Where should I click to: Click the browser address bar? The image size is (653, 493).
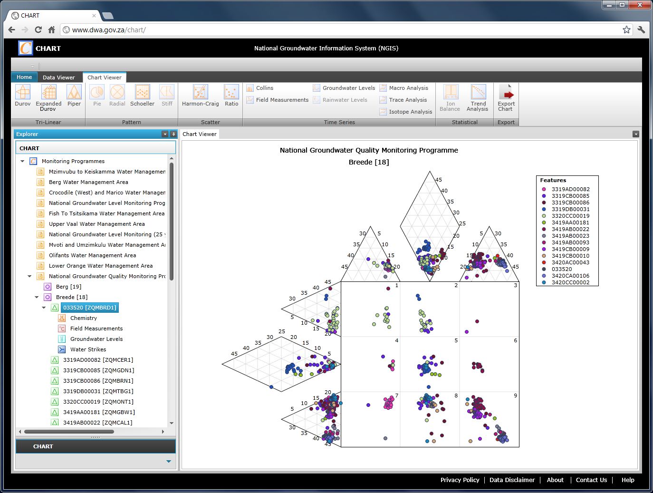point(346,29)
